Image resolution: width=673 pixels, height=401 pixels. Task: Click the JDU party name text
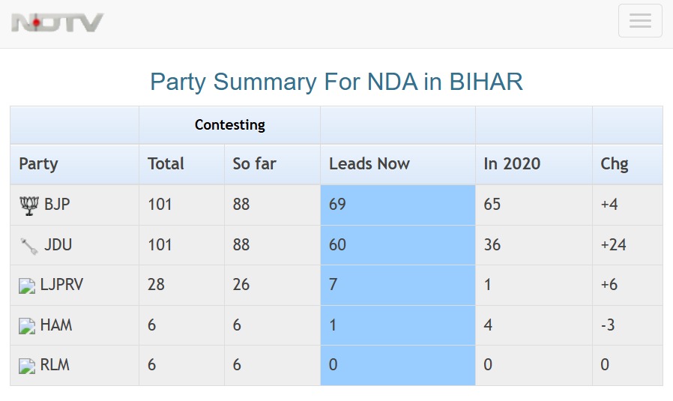58,245
